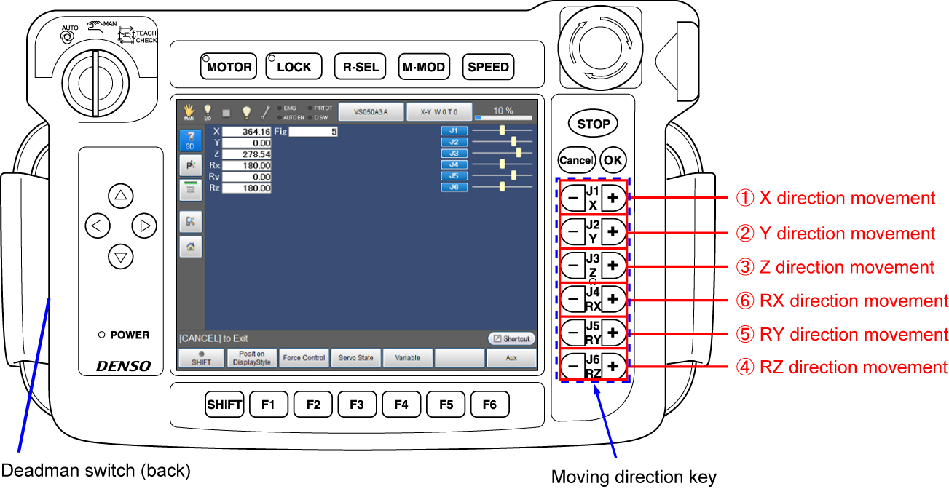Open the Shortcut menu

pos(511,339)
